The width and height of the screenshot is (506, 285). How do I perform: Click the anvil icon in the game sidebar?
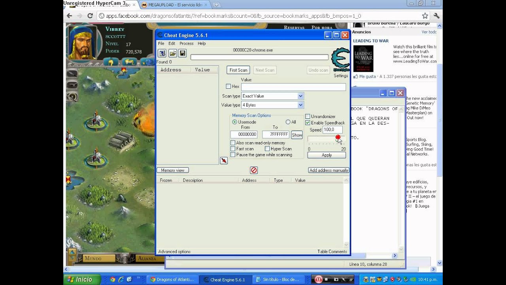click(72, 85)
